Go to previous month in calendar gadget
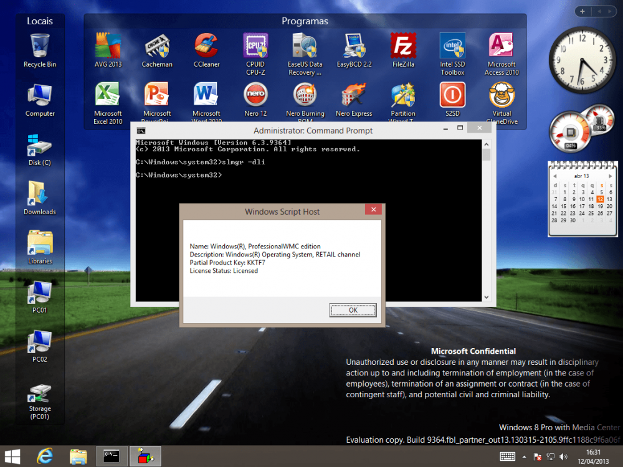Image resolution: width=623 pixels, height=467 pixels. tap(554, 176)
